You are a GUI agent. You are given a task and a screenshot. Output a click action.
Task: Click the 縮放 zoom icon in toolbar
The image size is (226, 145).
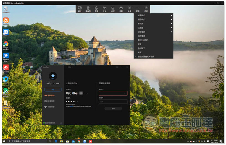coord(80,9)
